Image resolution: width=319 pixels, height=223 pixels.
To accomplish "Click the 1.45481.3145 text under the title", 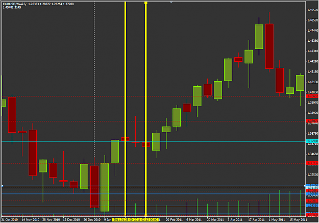I will point(12,8).
